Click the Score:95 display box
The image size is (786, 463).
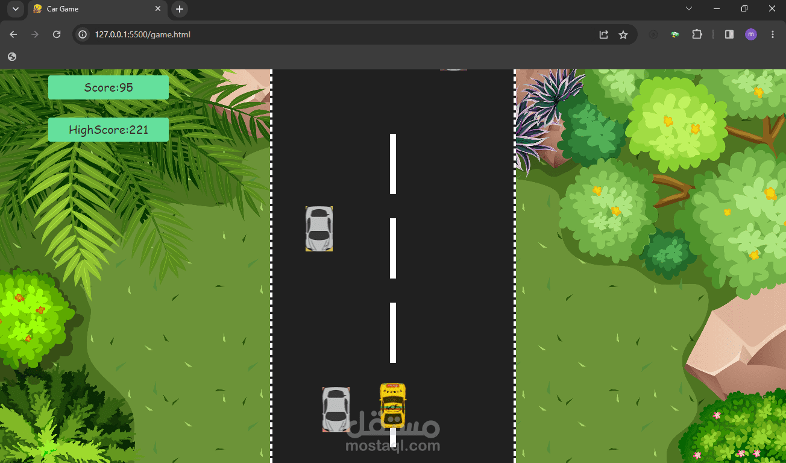(108, 87)
